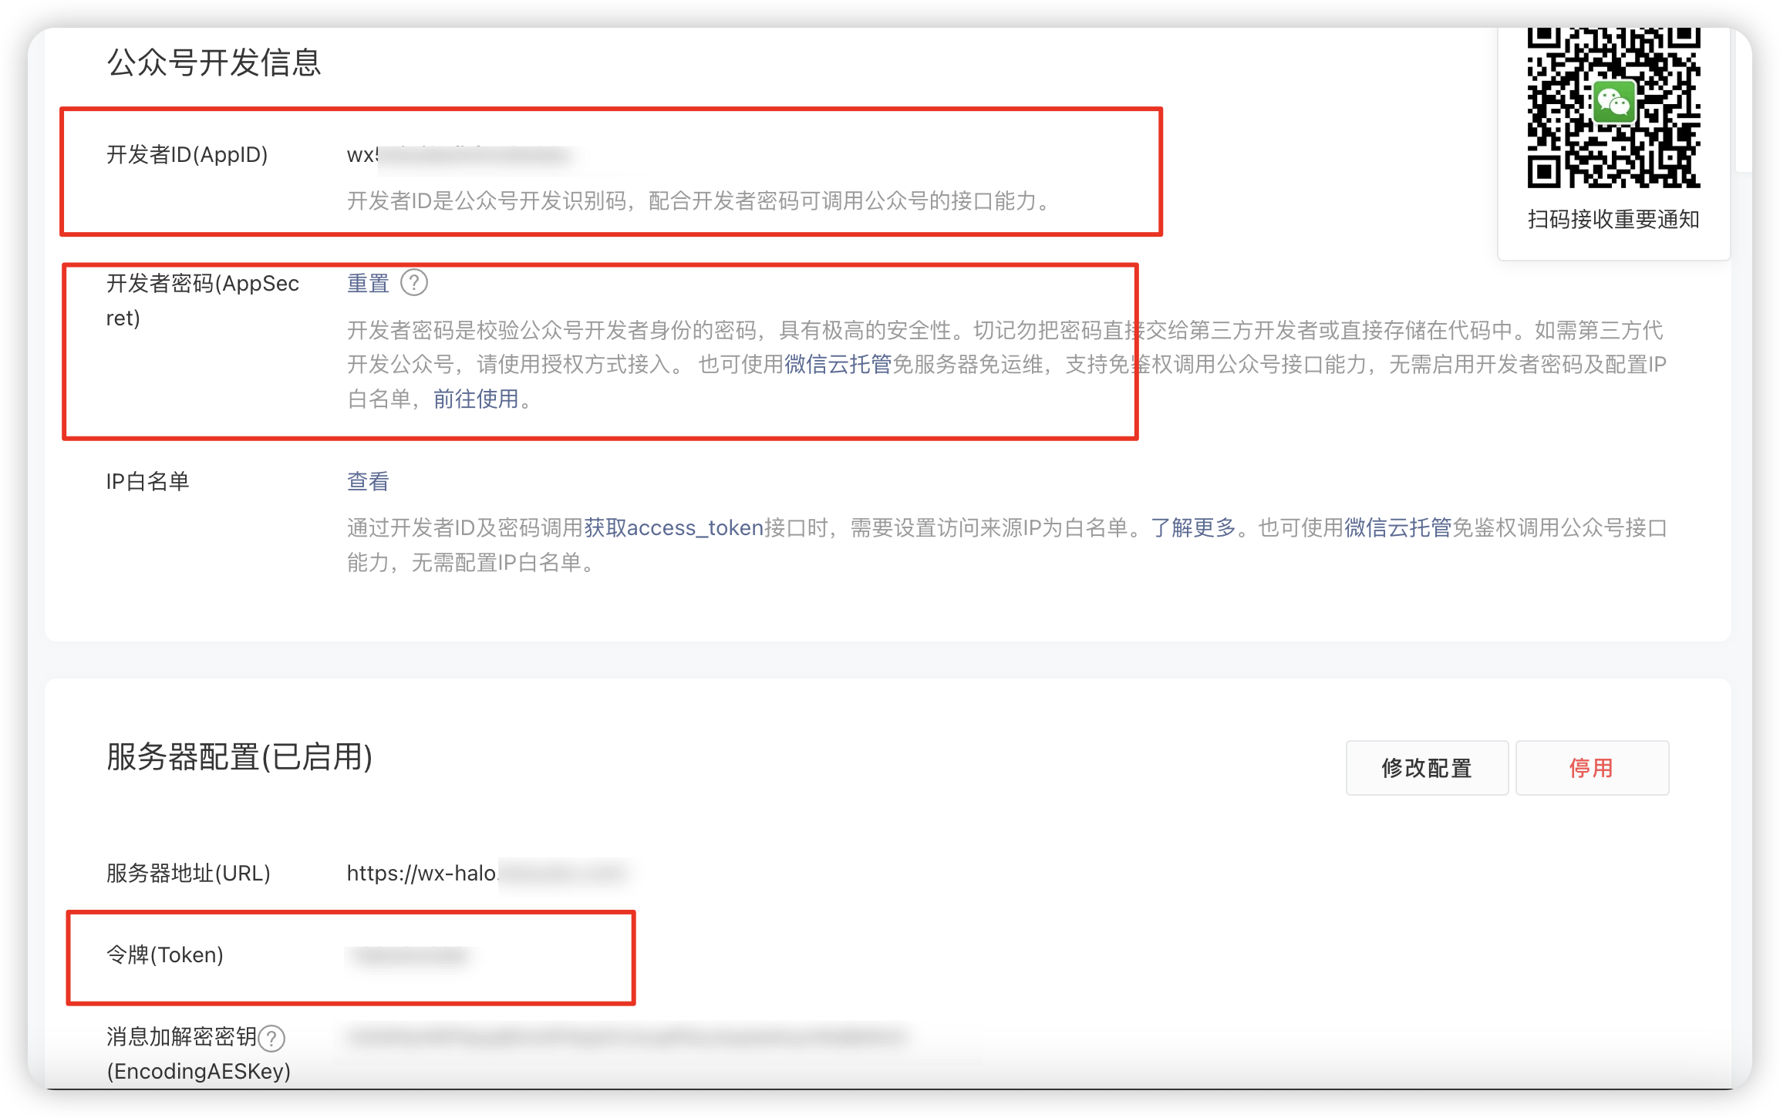The height and width of the screenshot is (1118, 1780).
Task: Click the WeChat QR code image
Action: pyautogui.click(x=1613, y=107)
